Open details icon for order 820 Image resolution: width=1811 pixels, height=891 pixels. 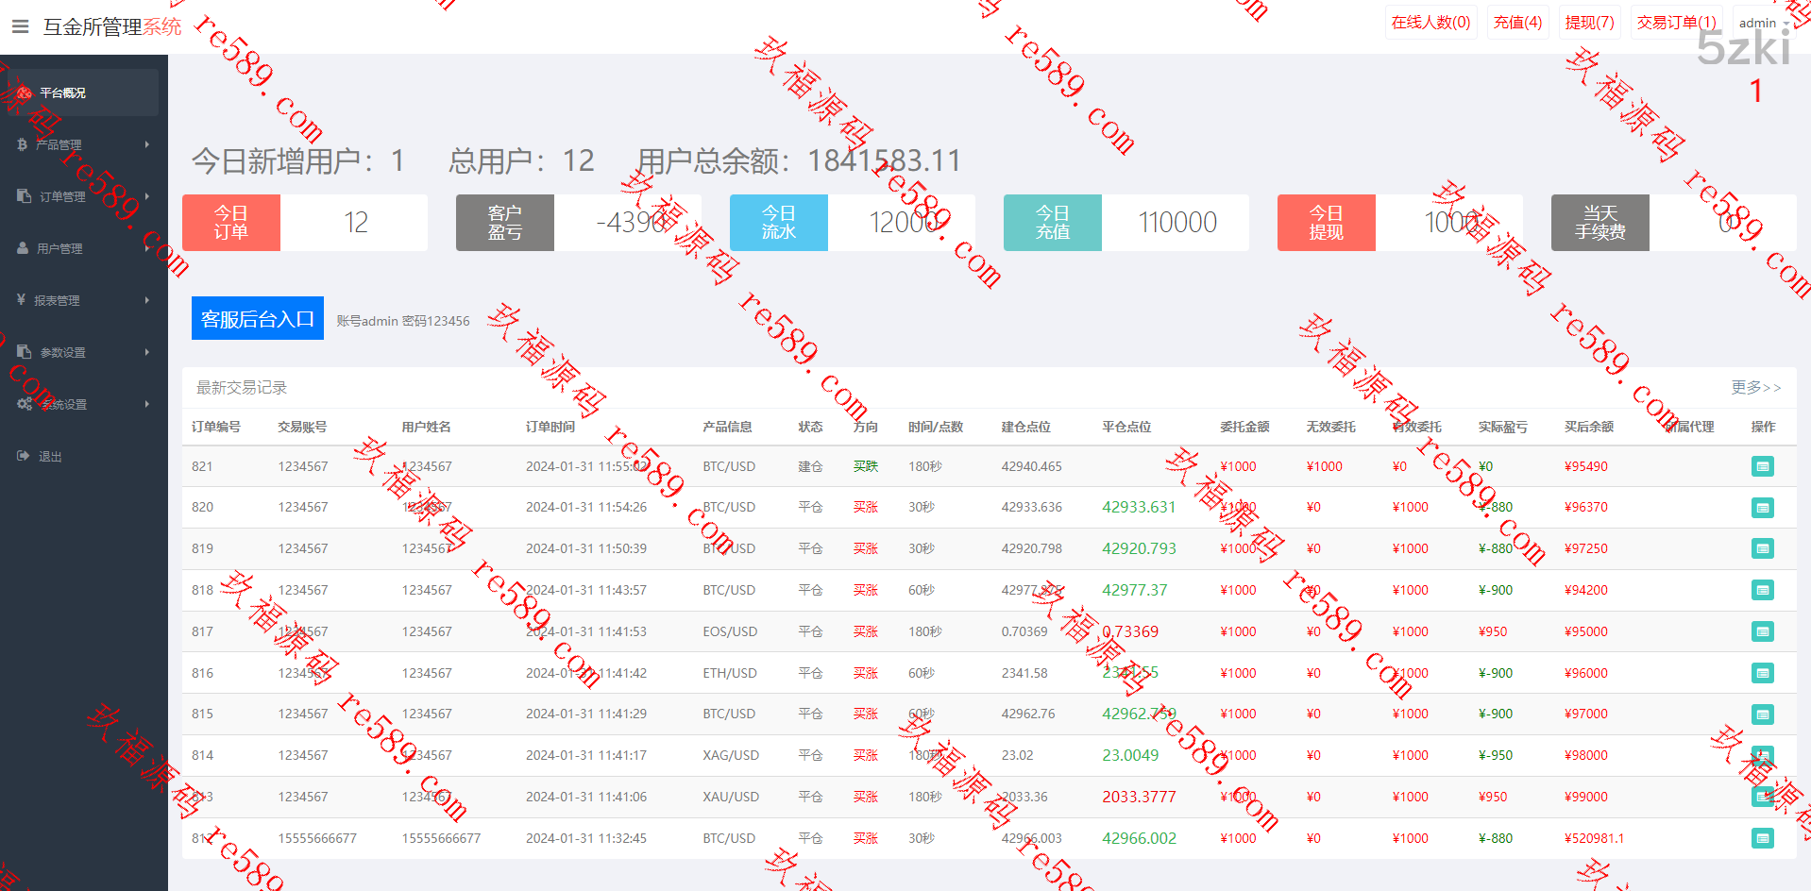pos(1762,508)
